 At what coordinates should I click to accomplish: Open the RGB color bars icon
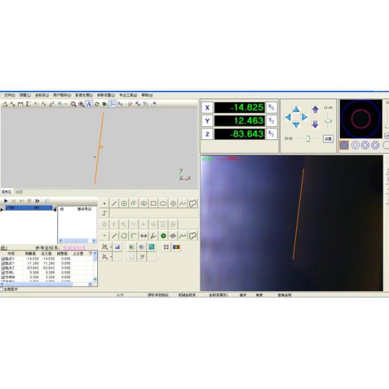176,247
